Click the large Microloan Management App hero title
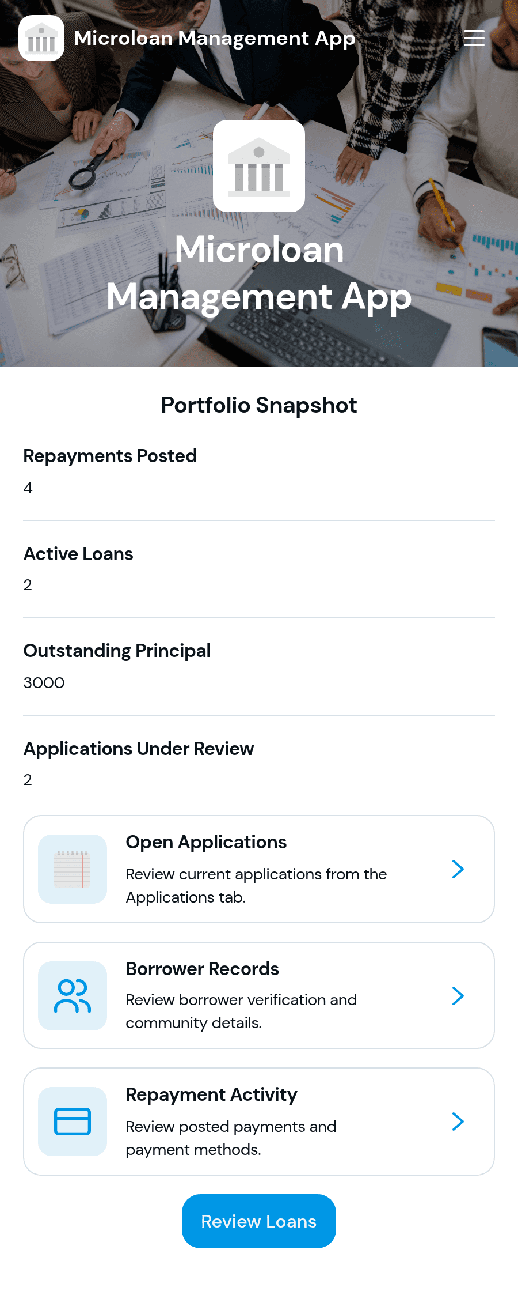The width and height of the screenshot is (518, 1291). pos(259,273)
